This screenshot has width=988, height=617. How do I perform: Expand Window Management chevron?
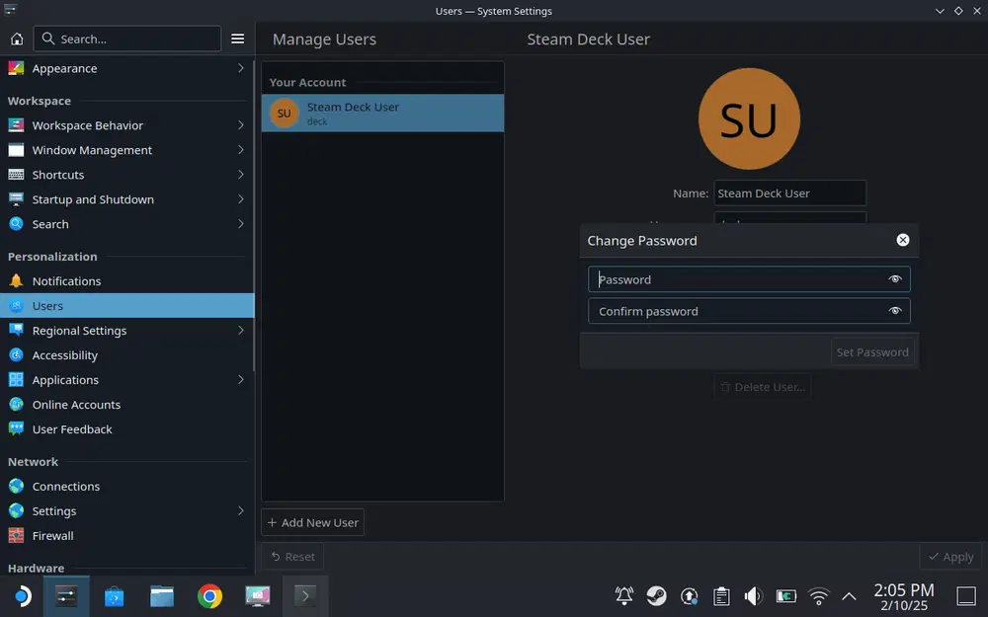241,150
